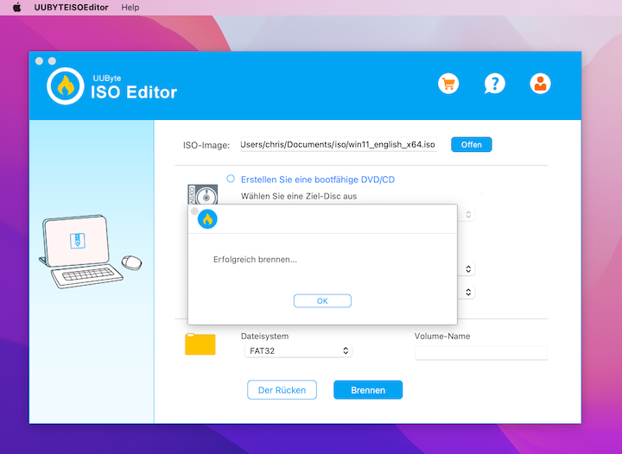
Task: Open the Help menu
Action: point(130,8)
